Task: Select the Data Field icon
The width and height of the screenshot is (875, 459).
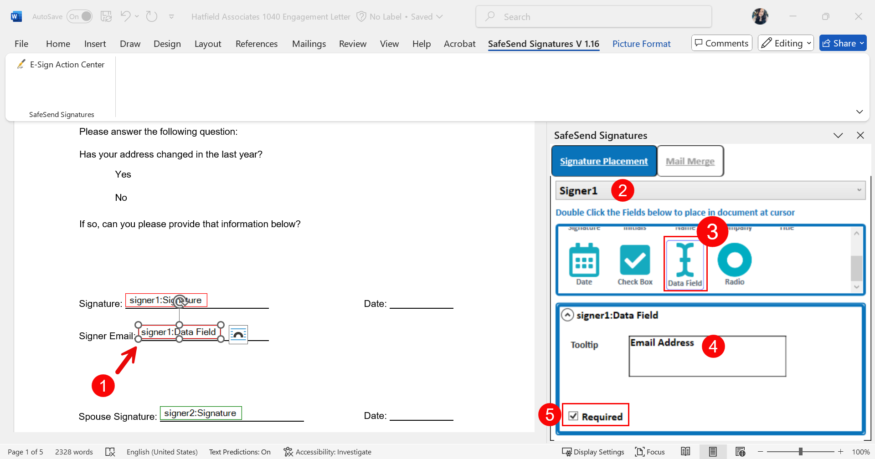Action: click(x=685, y=265)
